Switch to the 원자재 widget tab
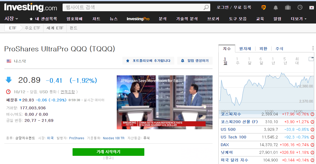Image resolution: width=316 pixels, height=164 pixels. tap(245, 49)
